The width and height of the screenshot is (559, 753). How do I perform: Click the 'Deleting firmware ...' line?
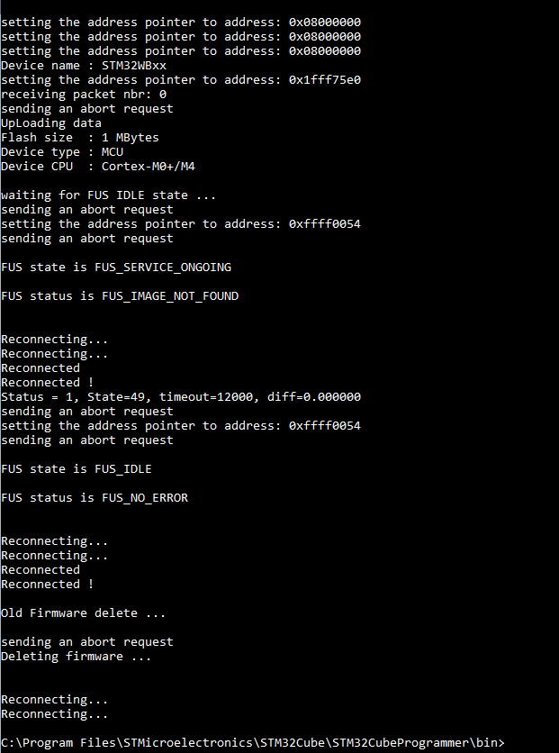pos(77,656)
